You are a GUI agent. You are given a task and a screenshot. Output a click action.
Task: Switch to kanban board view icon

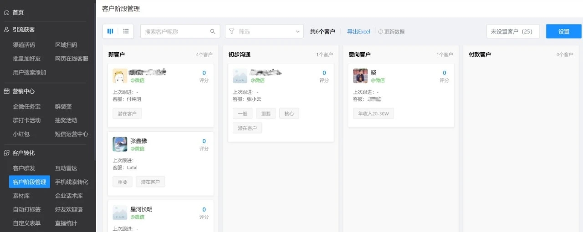click(x=110, y=31)
